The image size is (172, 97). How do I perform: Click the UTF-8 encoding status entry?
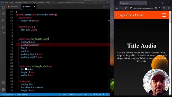point(80,94)
